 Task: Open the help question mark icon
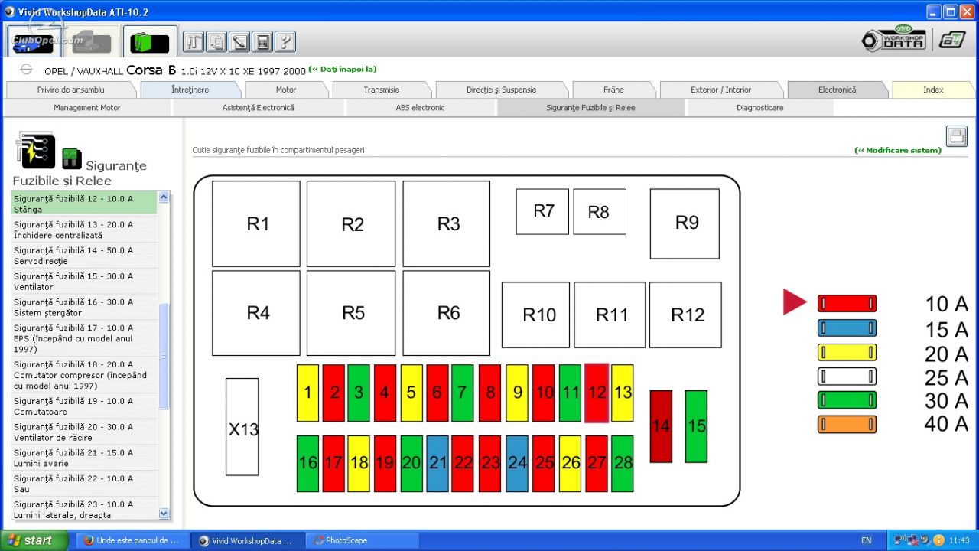coord(285,42)
